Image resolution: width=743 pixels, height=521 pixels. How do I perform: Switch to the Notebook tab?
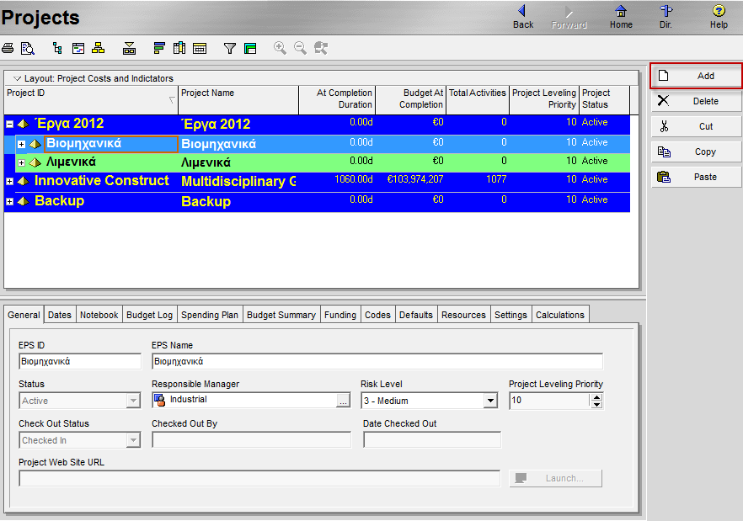click(x=99, y=315)
